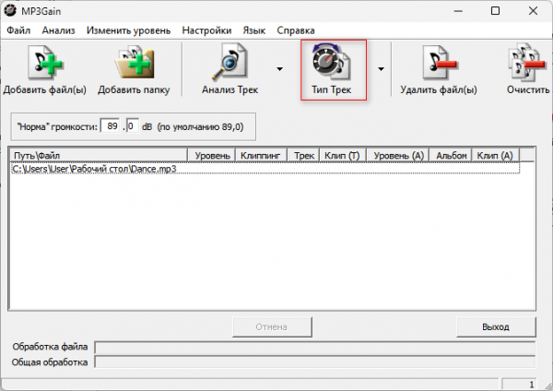Open the Файл menu
This screenshot has height=391, width=553.
point(18,30)
